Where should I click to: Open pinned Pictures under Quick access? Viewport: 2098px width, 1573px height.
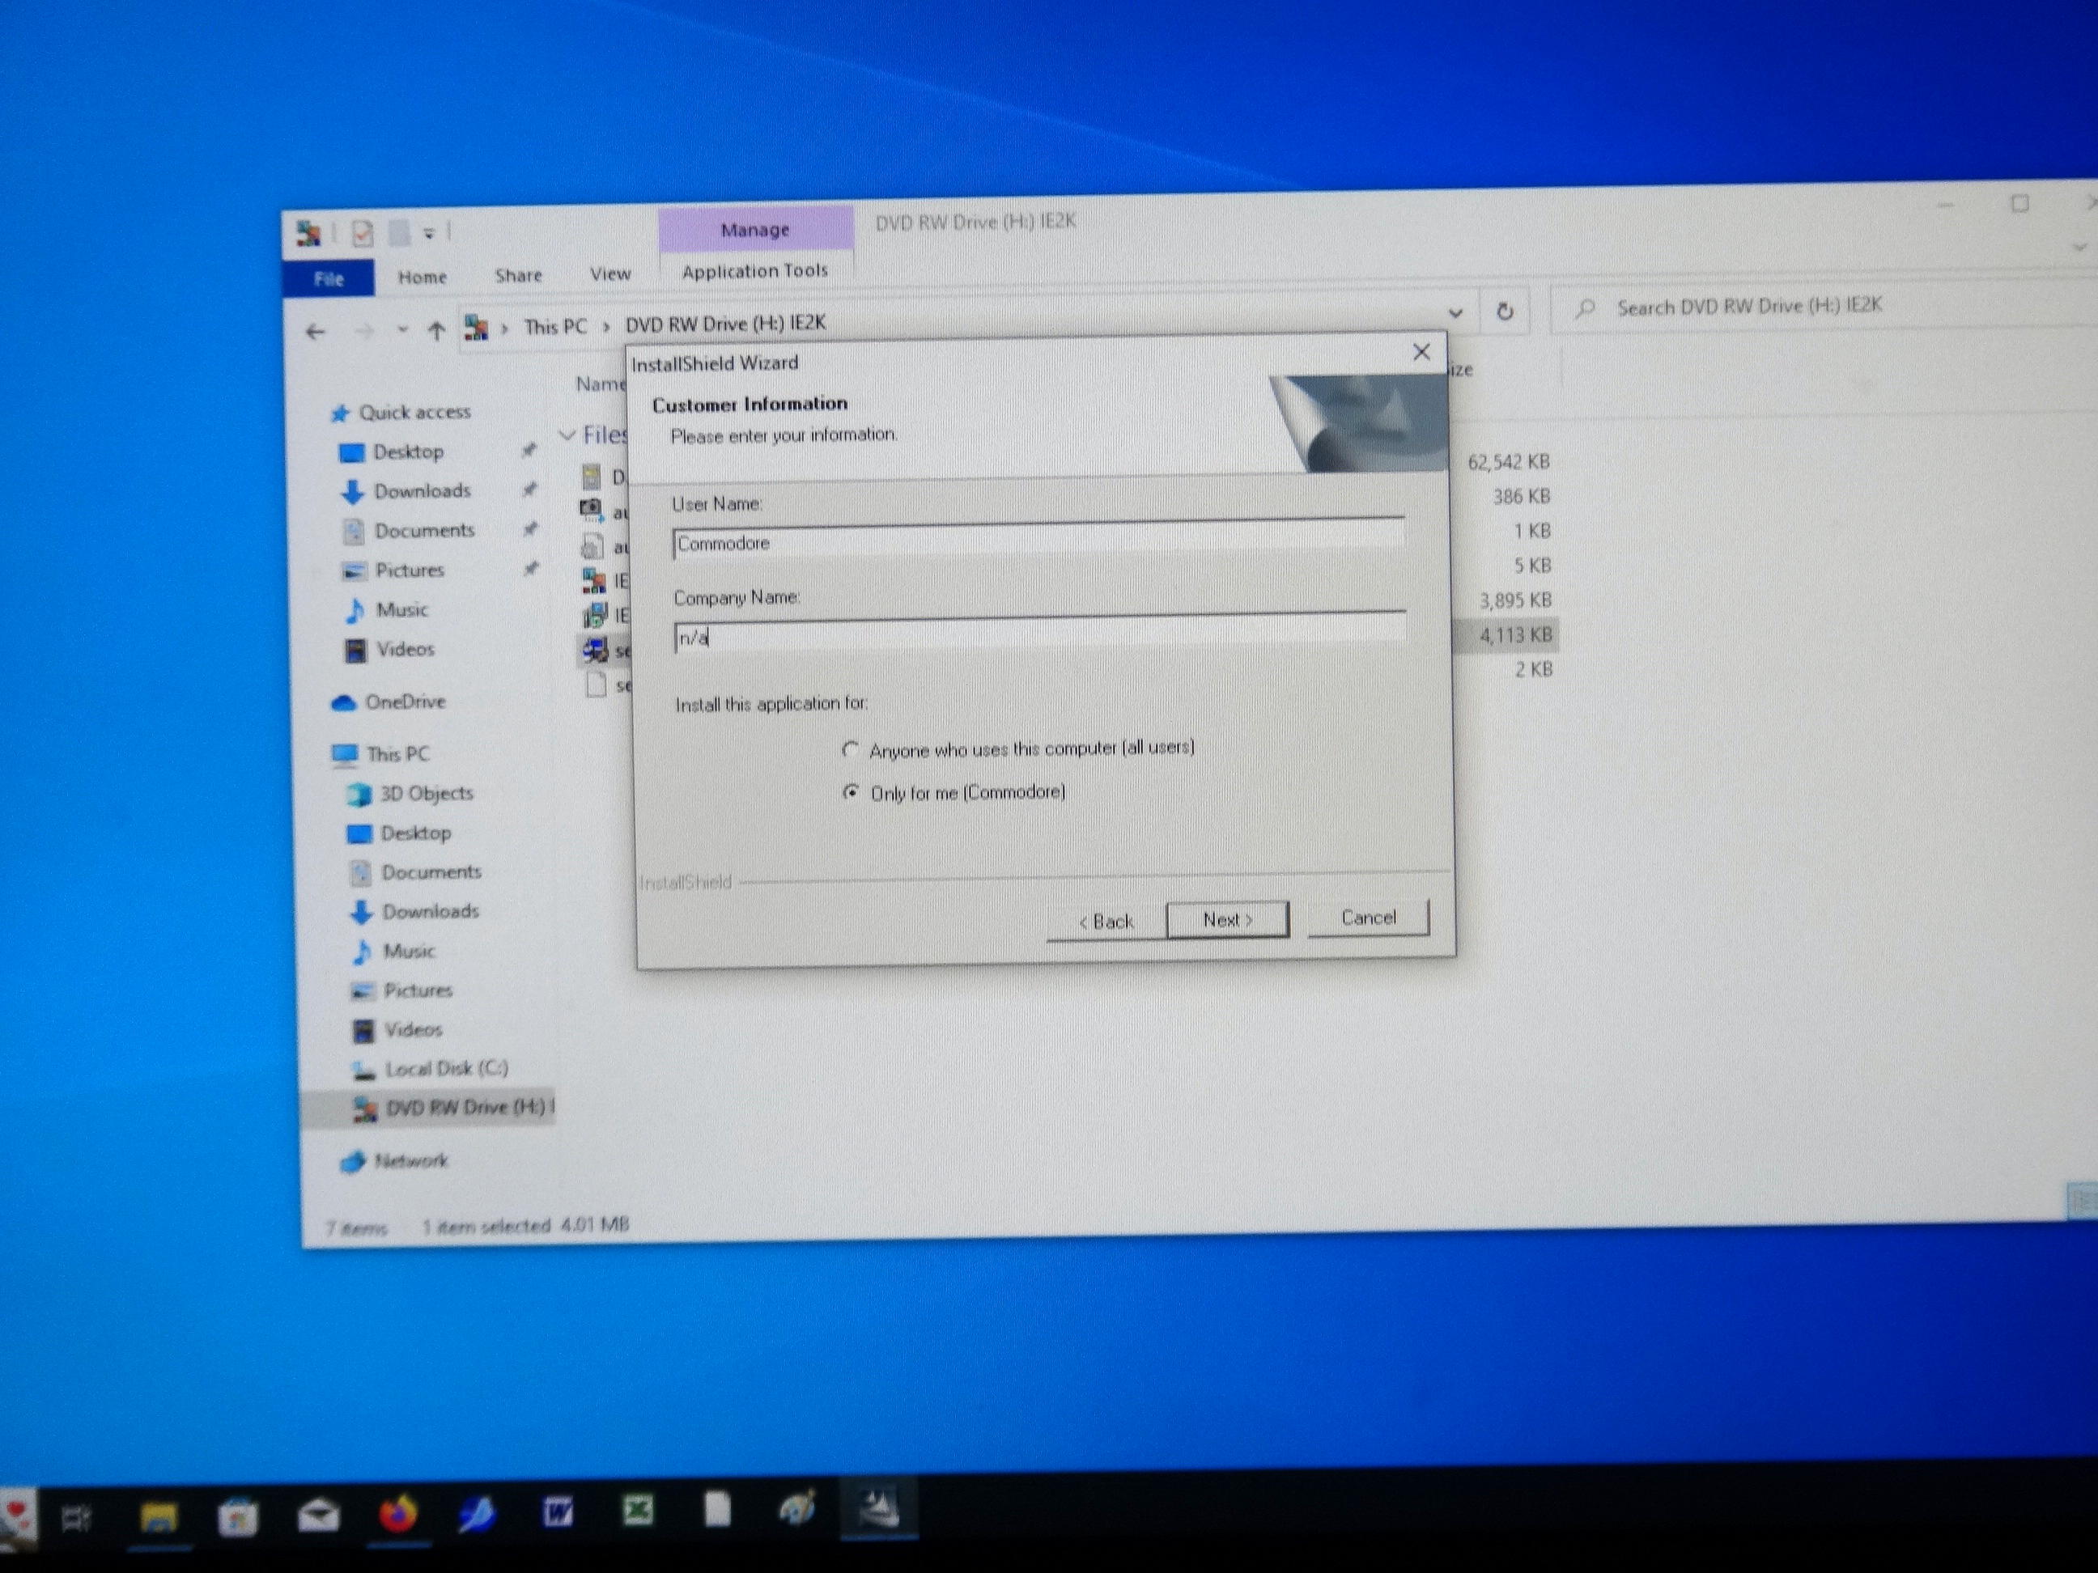coord(409,570)
